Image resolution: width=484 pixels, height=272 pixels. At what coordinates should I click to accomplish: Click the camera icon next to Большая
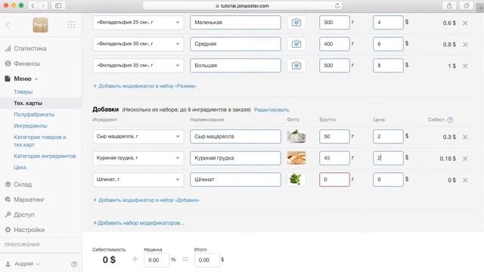pyautogui.click(x=296, y=66)
